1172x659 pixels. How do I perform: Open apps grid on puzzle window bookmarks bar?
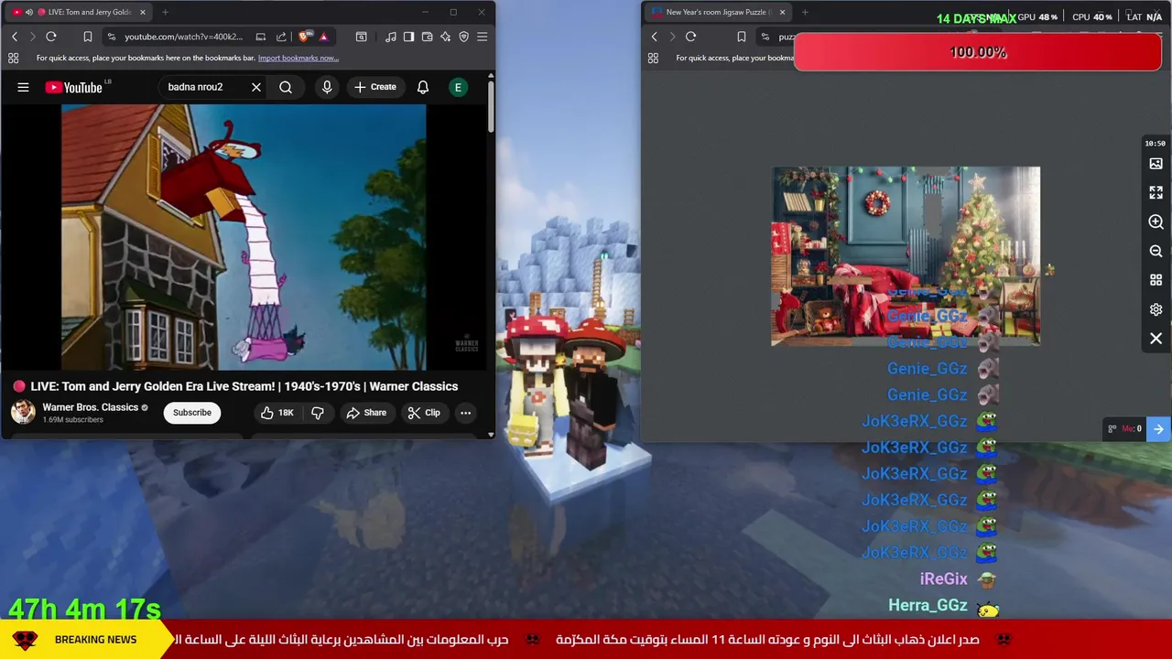(x=653, y=58)
